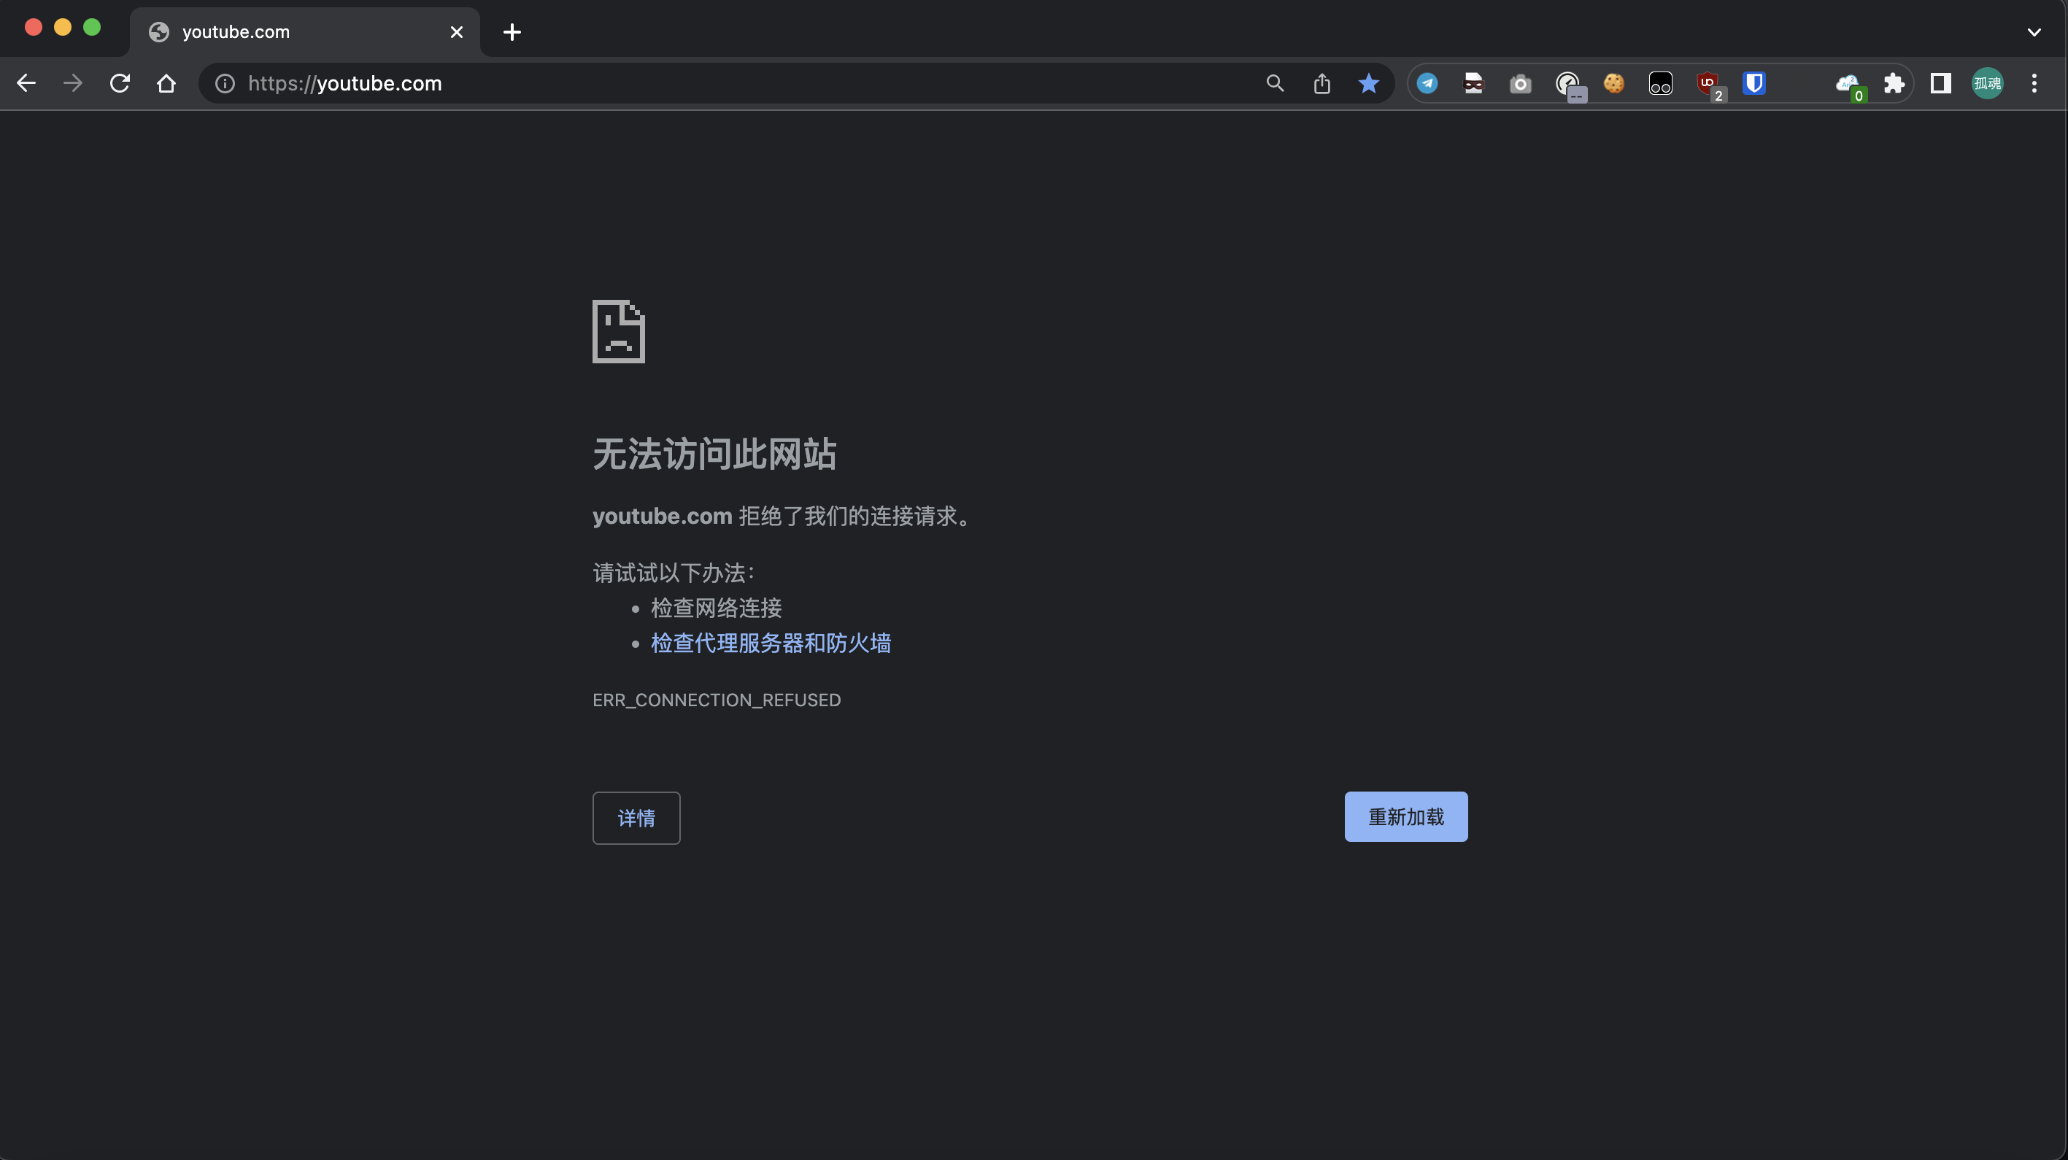Click the 无法访问此网站 heading
Viewport: 2068px width, 1160px height.
tap(714, 455)
